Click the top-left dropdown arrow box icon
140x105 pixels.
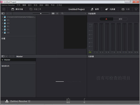click(x=4, y=9)
